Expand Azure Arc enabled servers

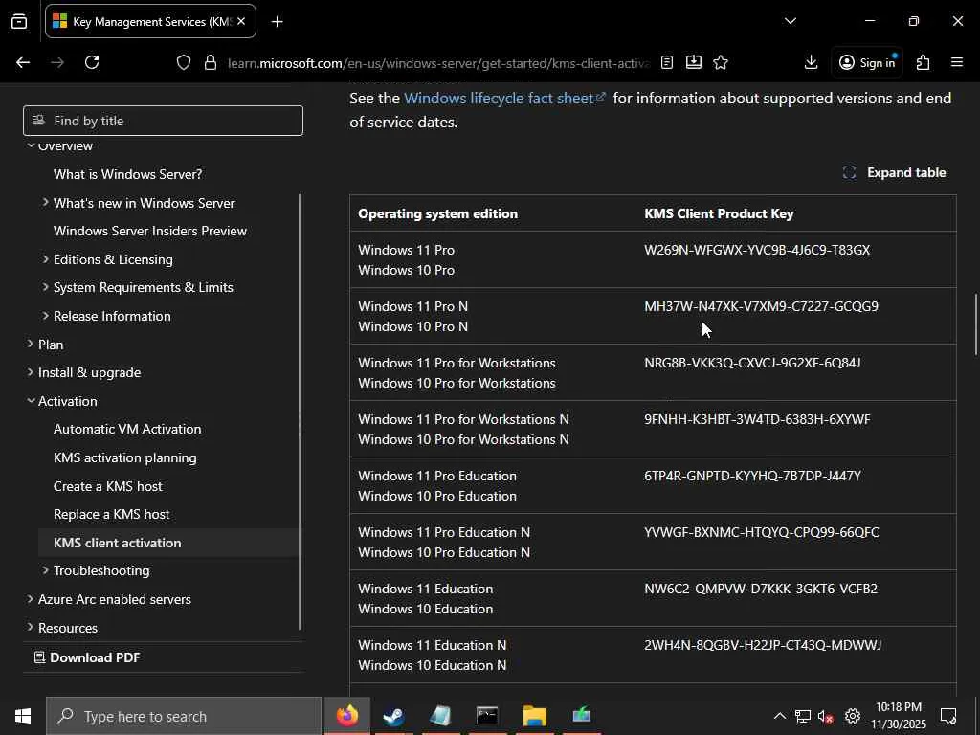click(31, 599)
